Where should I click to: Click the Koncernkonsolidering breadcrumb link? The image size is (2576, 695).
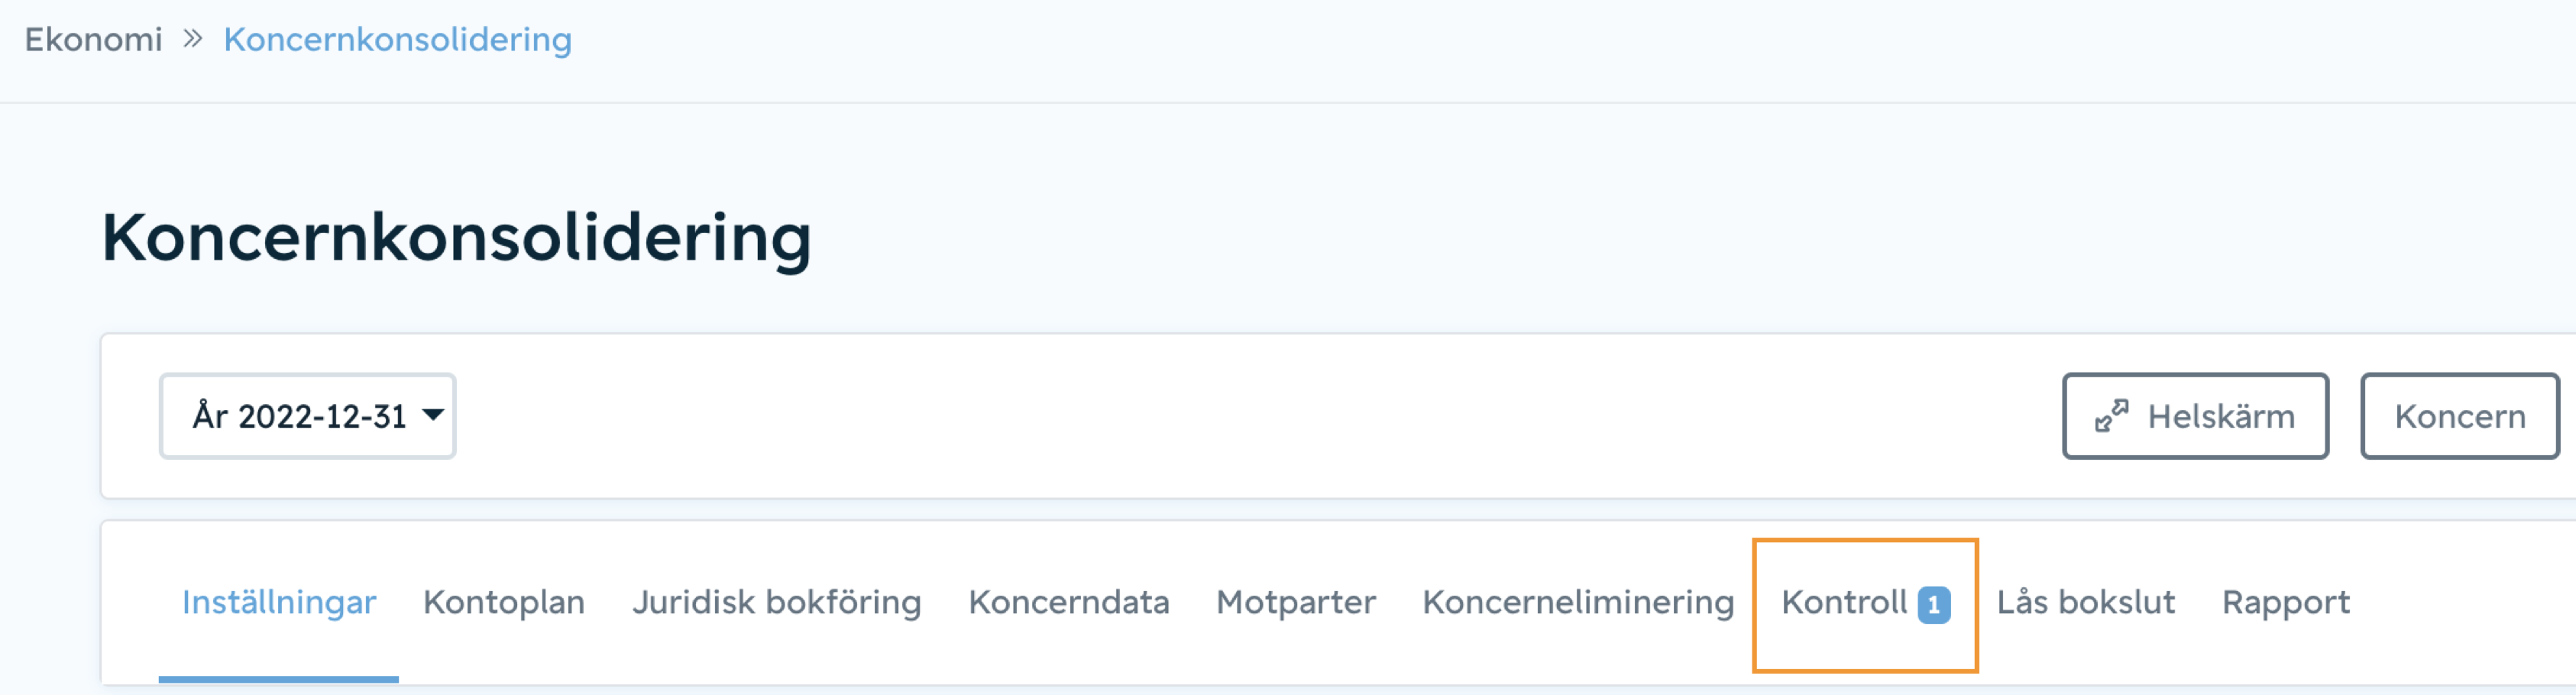397,39
